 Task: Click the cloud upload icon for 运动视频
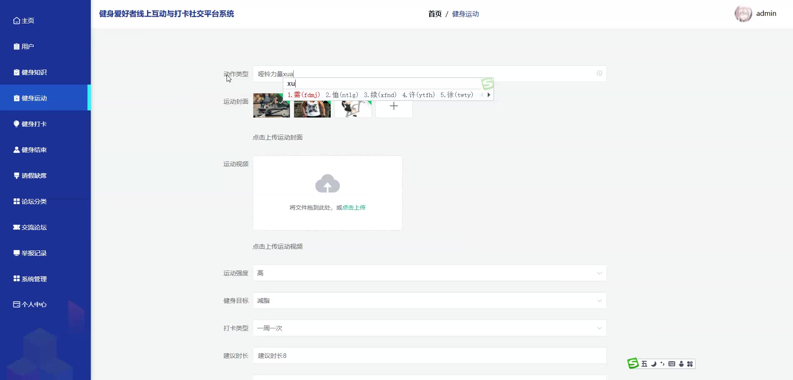click(327, 184)
